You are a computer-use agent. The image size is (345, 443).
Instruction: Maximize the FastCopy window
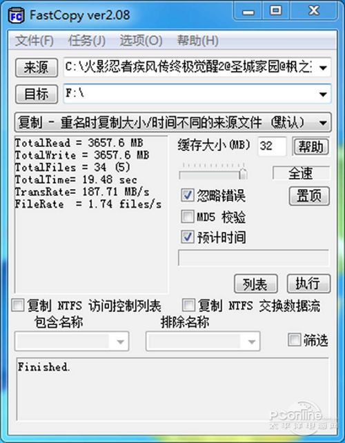click(275, 11)
